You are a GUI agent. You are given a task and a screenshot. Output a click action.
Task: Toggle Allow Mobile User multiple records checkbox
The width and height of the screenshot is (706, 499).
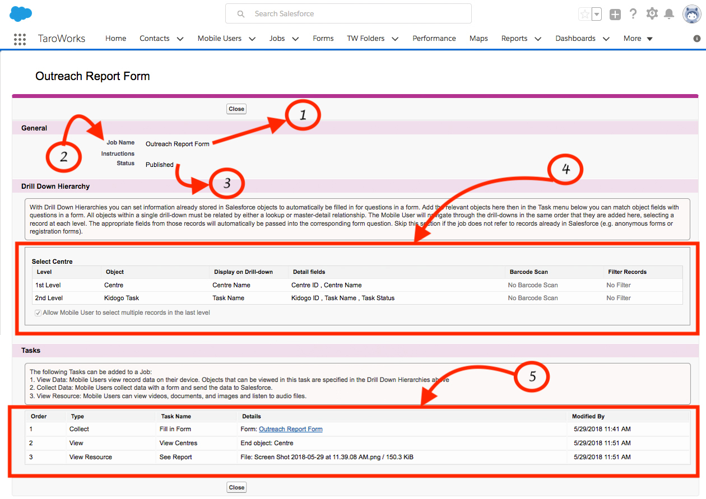pos(38,313)
